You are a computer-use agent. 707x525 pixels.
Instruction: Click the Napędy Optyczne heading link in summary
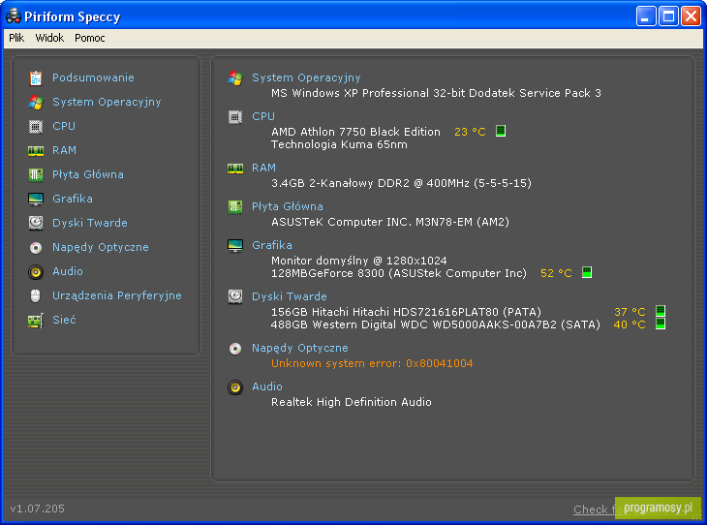pos(300,348)
